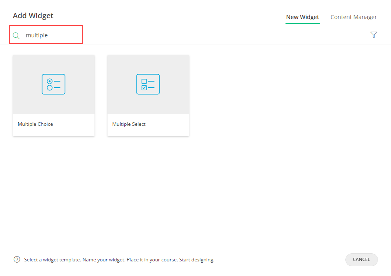Select the Multiple Select widget card
Image resolution: width=391 pixels, height=276 pixels.
(148, 95)
